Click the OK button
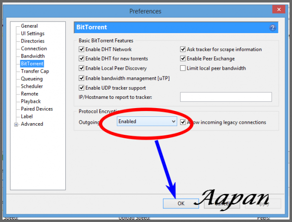Screen dimensions: 292x222 point(181,203)
